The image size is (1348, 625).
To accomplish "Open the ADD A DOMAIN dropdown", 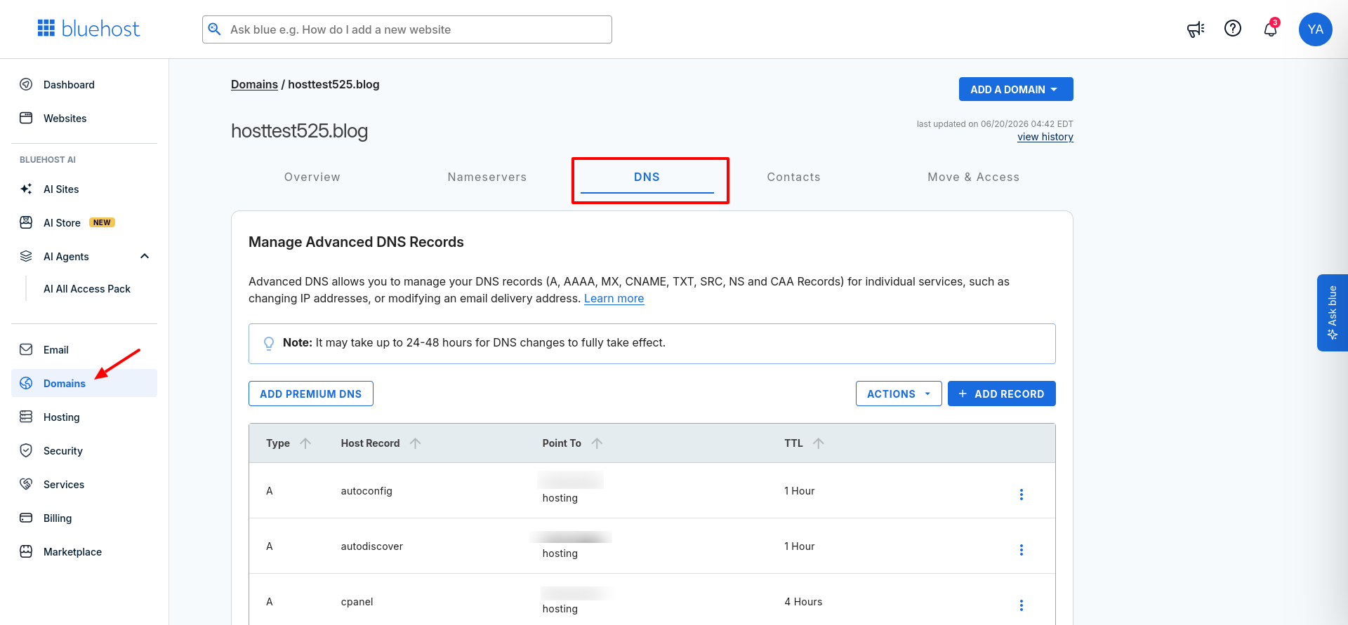I will tap(1016, 89).
